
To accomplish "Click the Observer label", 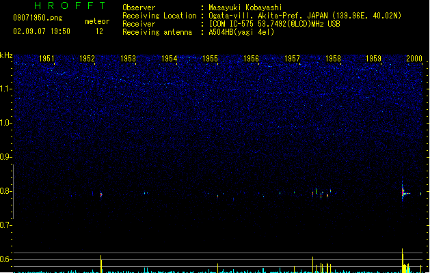I will click(139, 8).
